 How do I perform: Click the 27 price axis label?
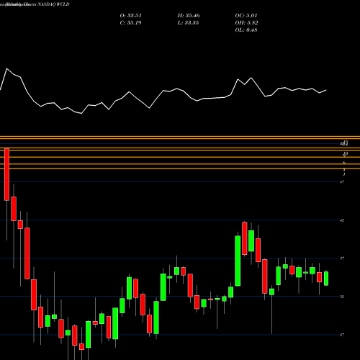point(342,335)
